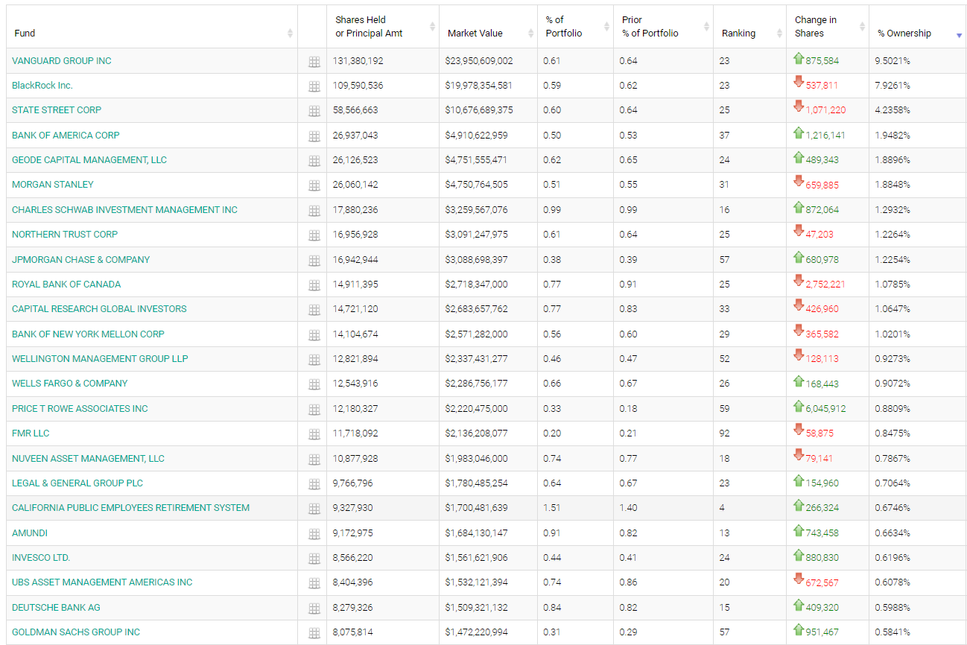The image size is (967, 645).
Task: Click grid icon in GOLDMAN SACHS GROUP row
Action: [x=314, y=633]
